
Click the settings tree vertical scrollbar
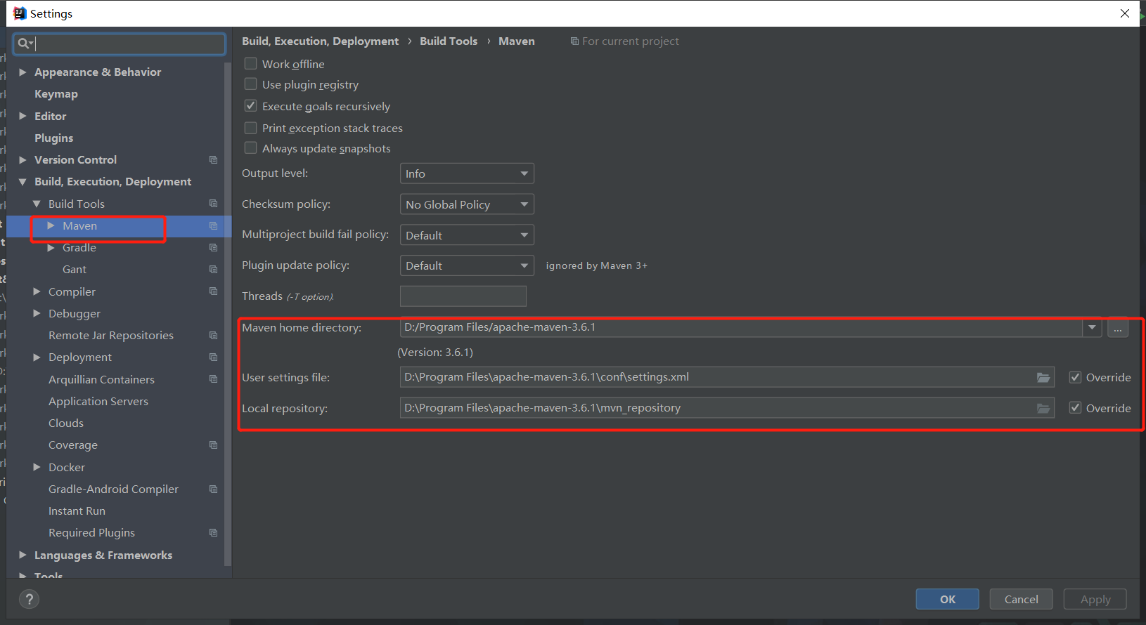[228, 315]
